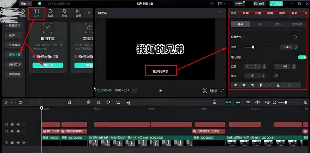
Task: Open the 16:9 aspect ratio selector
Action: click(x=214, y=91)
